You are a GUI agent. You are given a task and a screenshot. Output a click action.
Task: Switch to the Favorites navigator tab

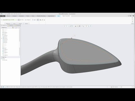(17, 26)
